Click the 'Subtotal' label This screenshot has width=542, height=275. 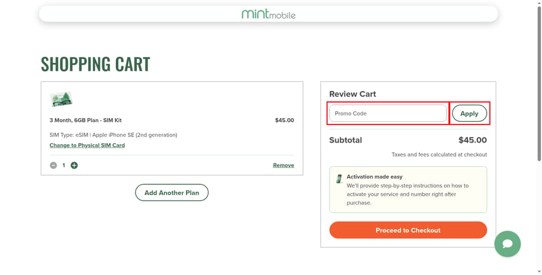[x=346, y=140]
